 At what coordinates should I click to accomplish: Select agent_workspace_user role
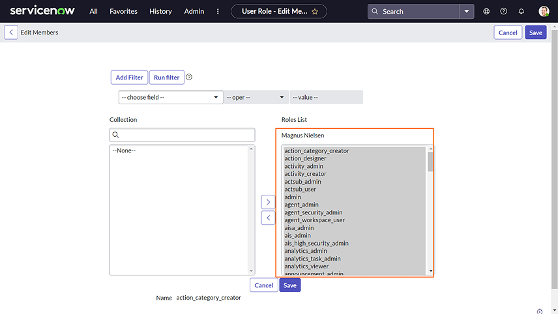[x=355, y=220]
